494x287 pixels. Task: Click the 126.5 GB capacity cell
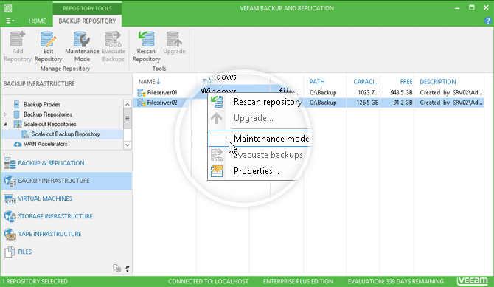(x=367, y=103)
